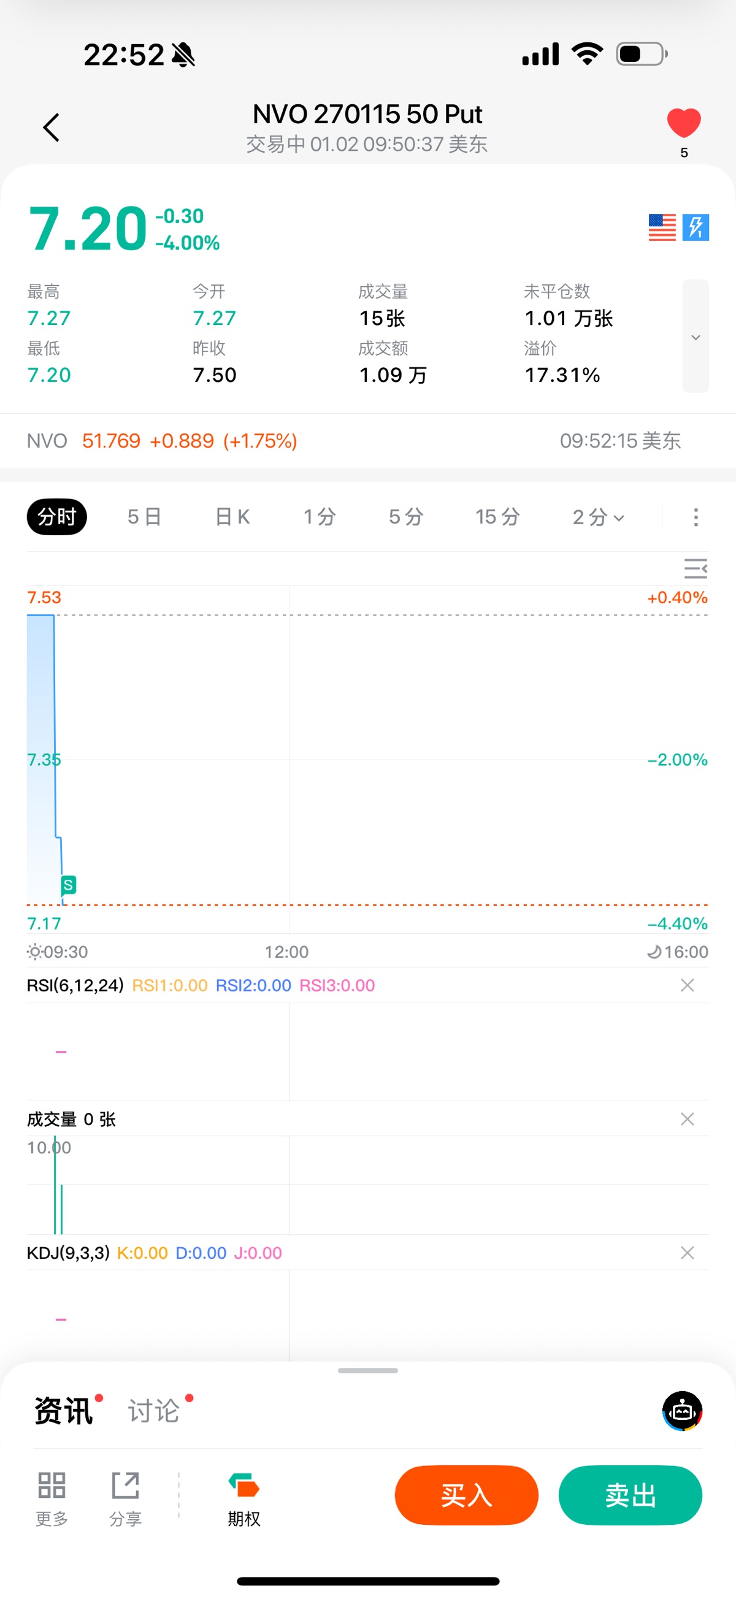This screenshot has width=736, height=1599.
Task: Switch to the 5日 chart tab
Action: pos(144,516)
